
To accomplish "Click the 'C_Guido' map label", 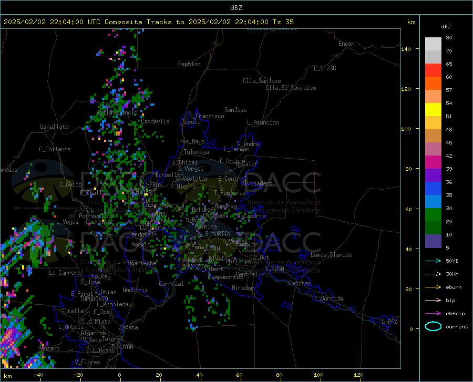I will (70, 184).
